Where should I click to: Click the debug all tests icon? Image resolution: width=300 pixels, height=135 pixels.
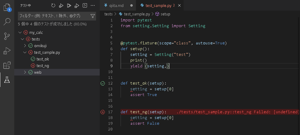tap(77, 5)
